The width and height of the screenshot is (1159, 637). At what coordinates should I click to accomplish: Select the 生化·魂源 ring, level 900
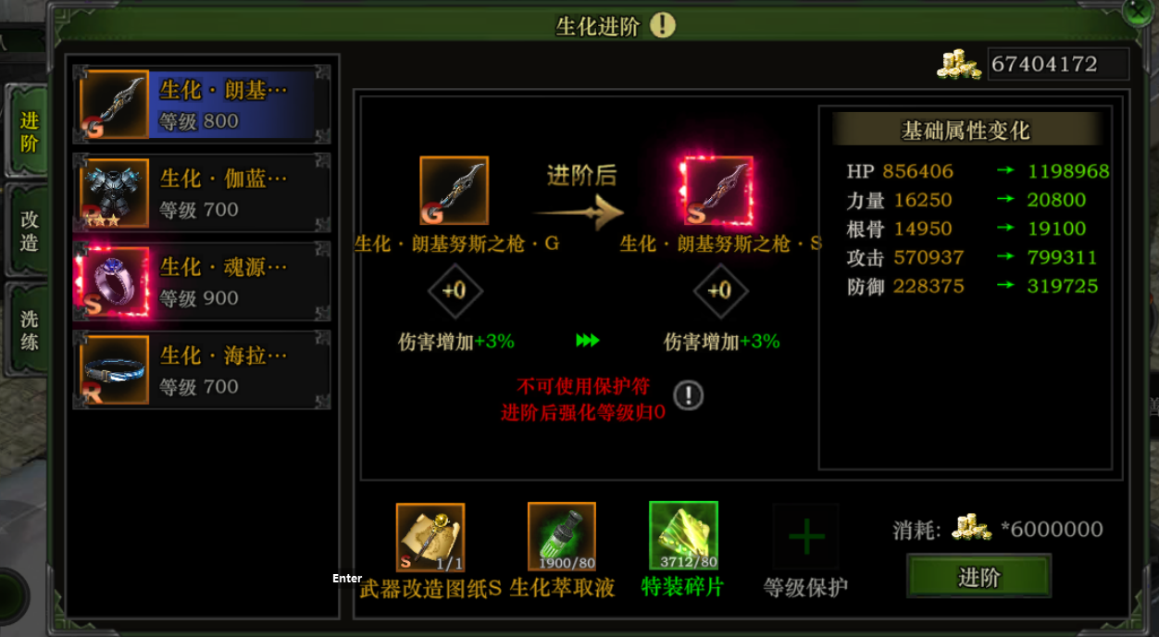202,281
